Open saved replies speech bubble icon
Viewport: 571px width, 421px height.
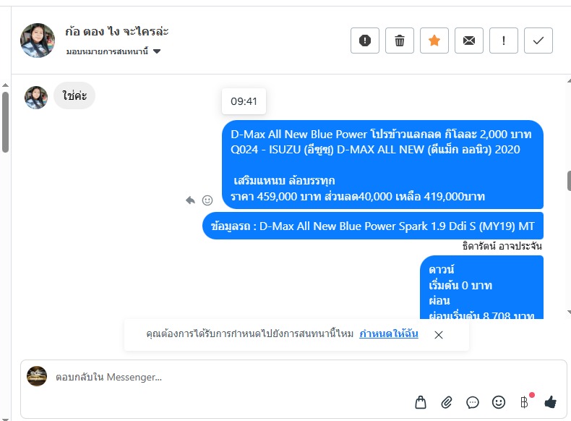473,402
